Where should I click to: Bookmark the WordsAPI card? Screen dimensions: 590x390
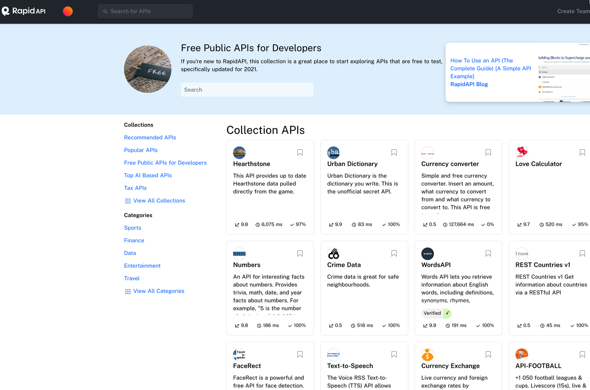pos(488,253)
